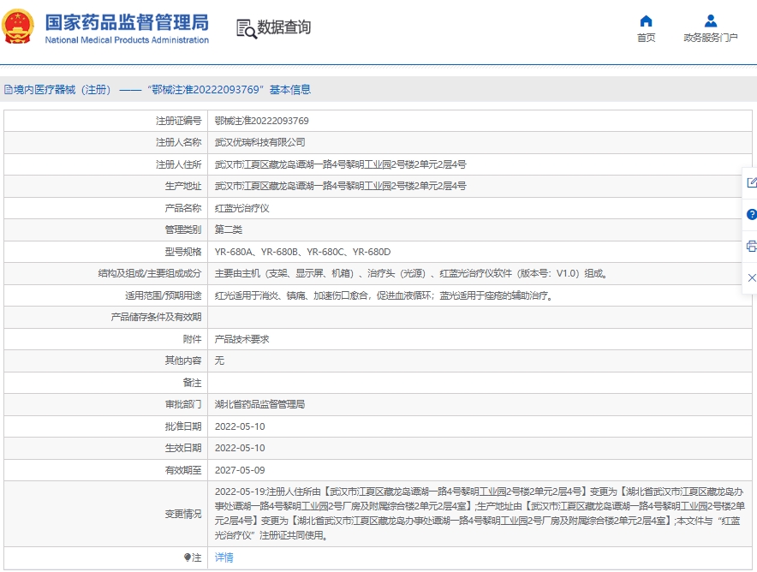This screenshot has height=572, width=757.
Task: Select 湖北省药品监督管理局 approval department
Action: (259, 404)
